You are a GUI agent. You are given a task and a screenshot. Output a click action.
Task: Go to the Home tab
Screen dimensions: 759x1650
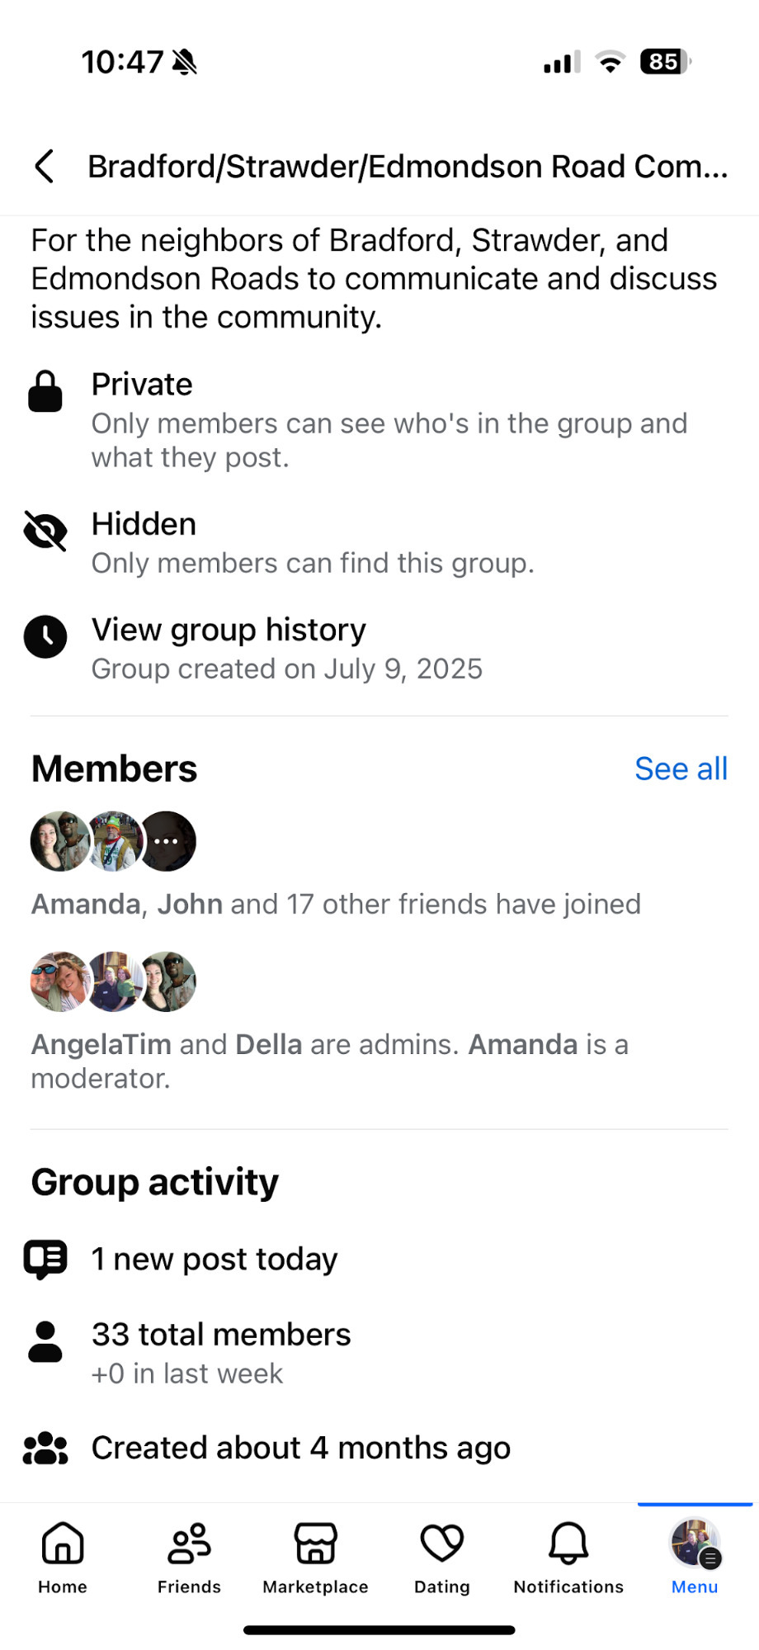[63, 1557]
